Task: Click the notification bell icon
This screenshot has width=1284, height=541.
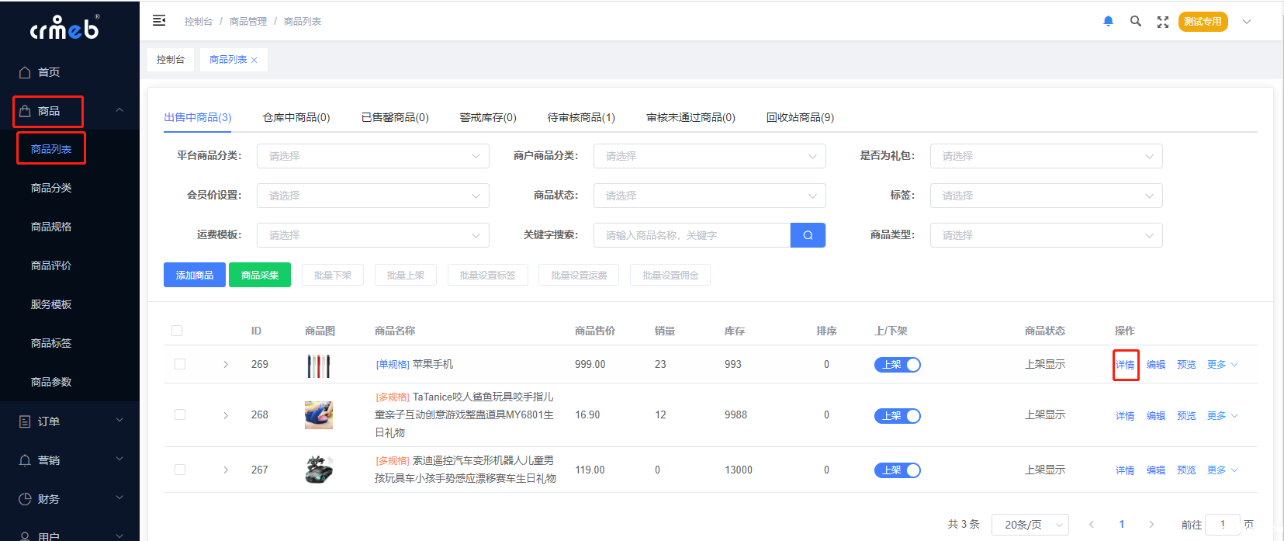Action: tap(1108, 22)
